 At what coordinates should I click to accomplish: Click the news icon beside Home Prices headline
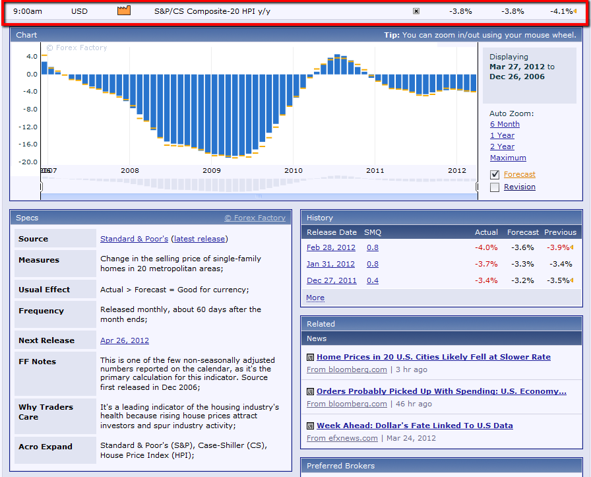click(310, 357)
